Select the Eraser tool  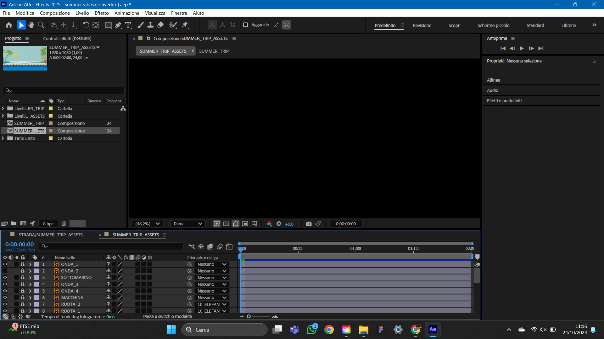[160, 25]
